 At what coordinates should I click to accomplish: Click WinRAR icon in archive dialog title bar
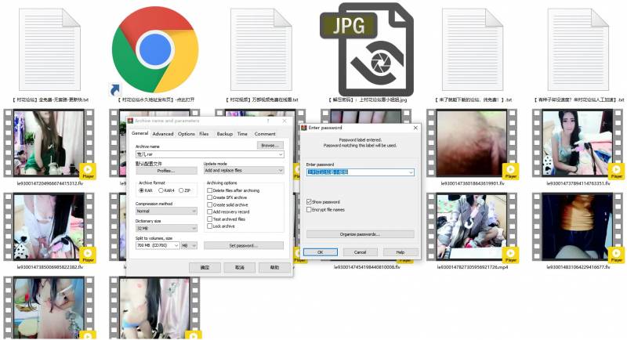[131, 121]
